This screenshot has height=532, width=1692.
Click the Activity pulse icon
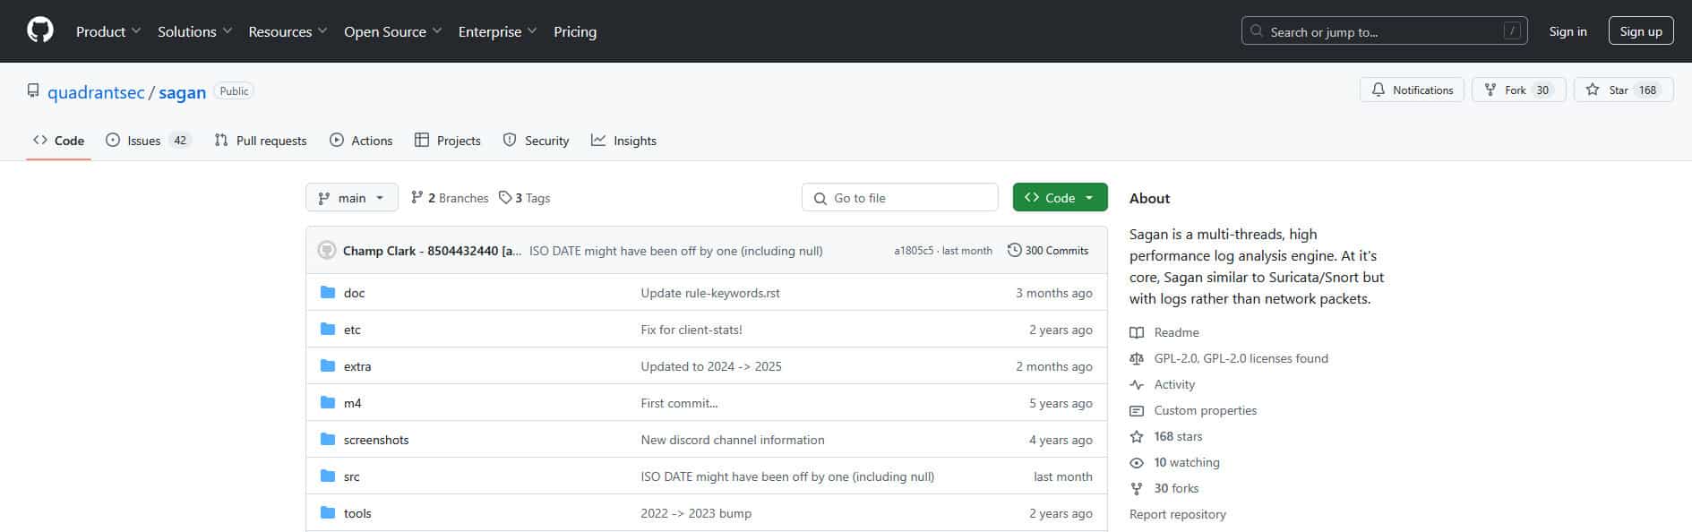point(1137,384)
